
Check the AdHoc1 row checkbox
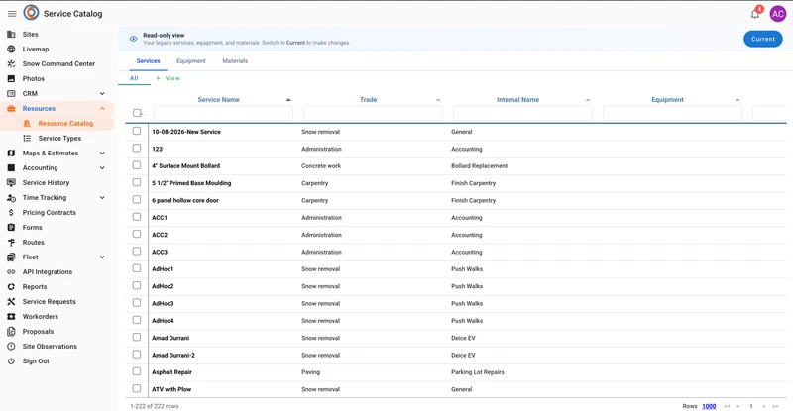coord(137,268)
